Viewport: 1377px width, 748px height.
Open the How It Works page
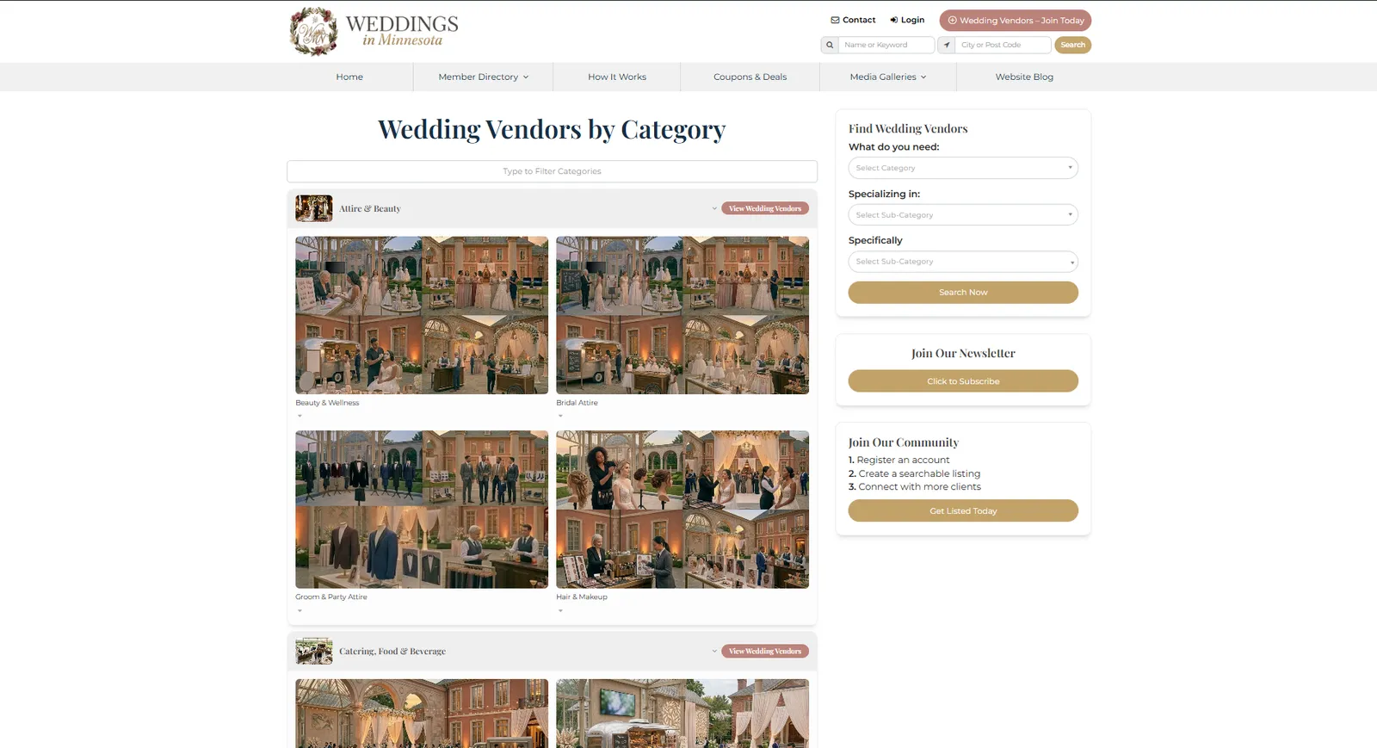pos(617,77)
